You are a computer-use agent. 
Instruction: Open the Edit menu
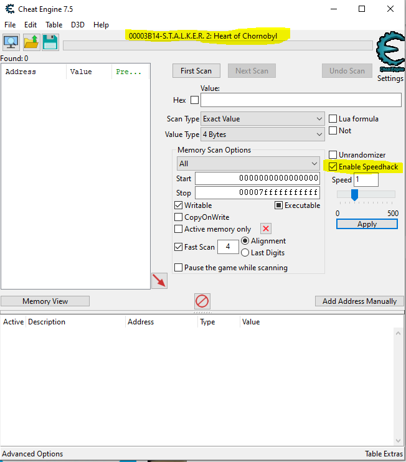click(x=31, y=25)
